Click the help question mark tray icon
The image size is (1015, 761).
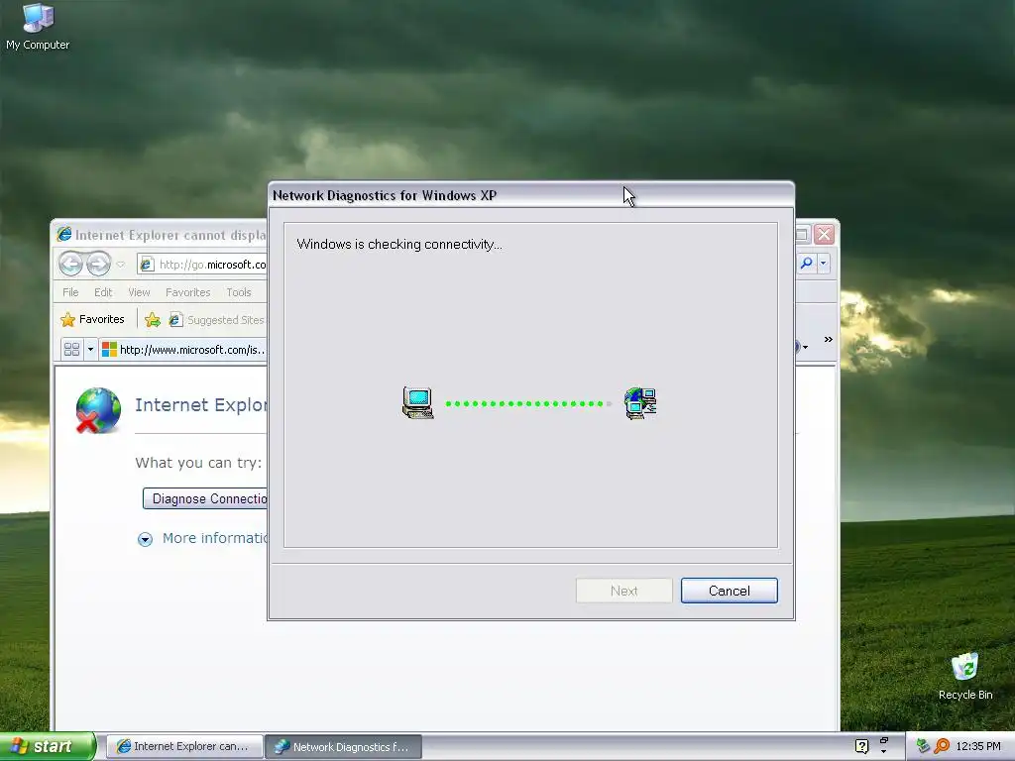(x=861, y=746)
